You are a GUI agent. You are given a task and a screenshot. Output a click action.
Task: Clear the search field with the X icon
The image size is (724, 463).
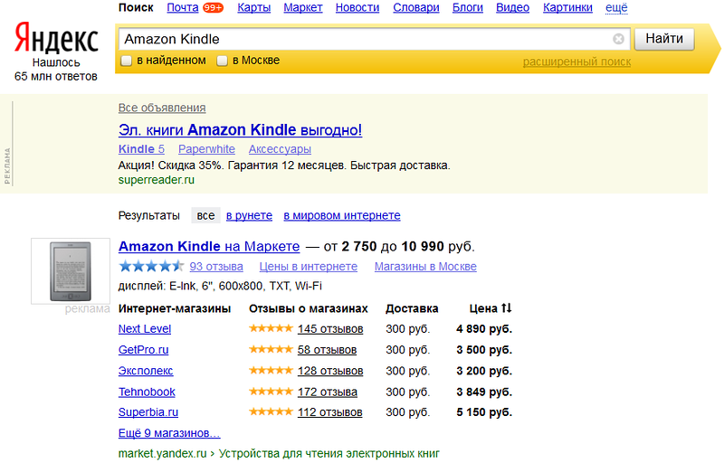[618, 39]
